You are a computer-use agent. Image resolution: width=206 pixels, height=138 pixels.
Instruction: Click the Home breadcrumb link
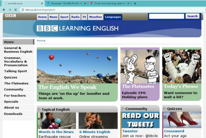pos(41,41)
